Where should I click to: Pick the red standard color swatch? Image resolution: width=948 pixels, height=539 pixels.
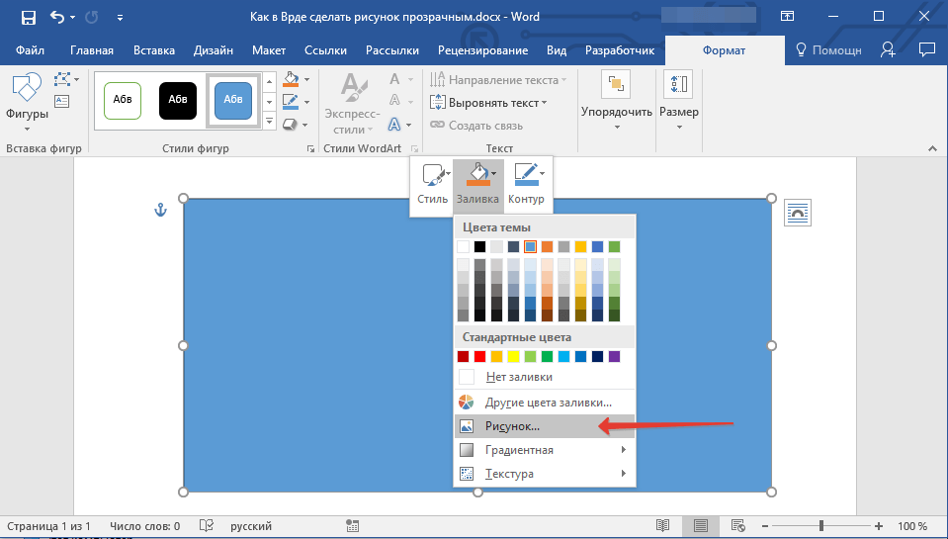coord(480,356)
